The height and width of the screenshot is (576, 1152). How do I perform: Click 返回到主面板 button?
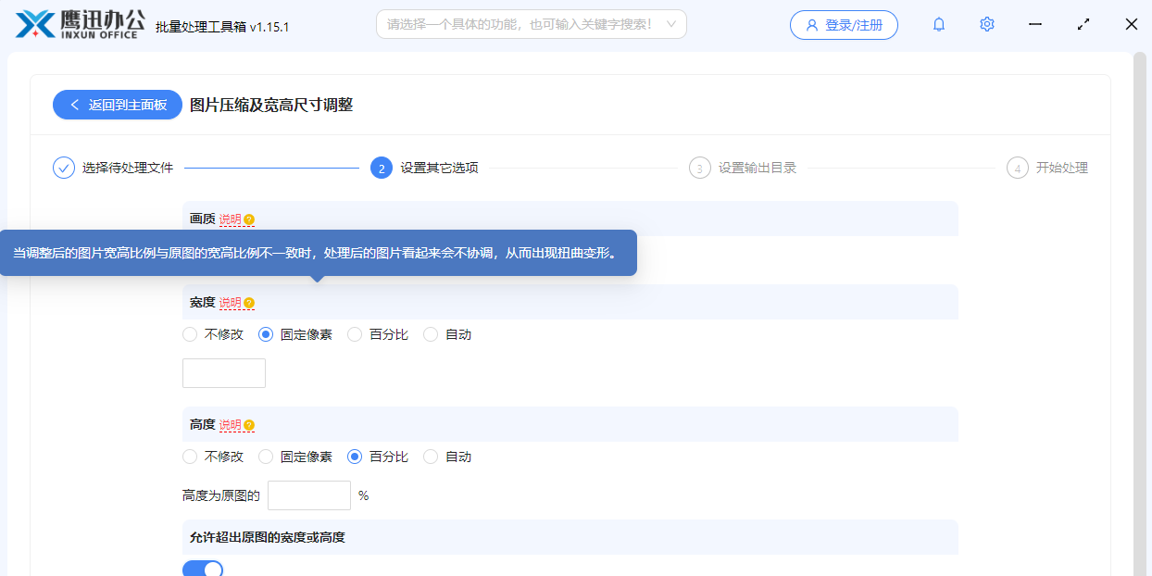click(118, 105)
